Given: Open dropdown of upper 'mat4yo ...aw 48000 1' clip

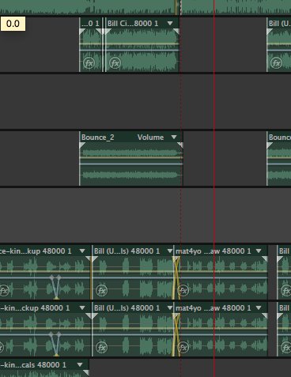Looking at the screenshot, I should (259, 251).
